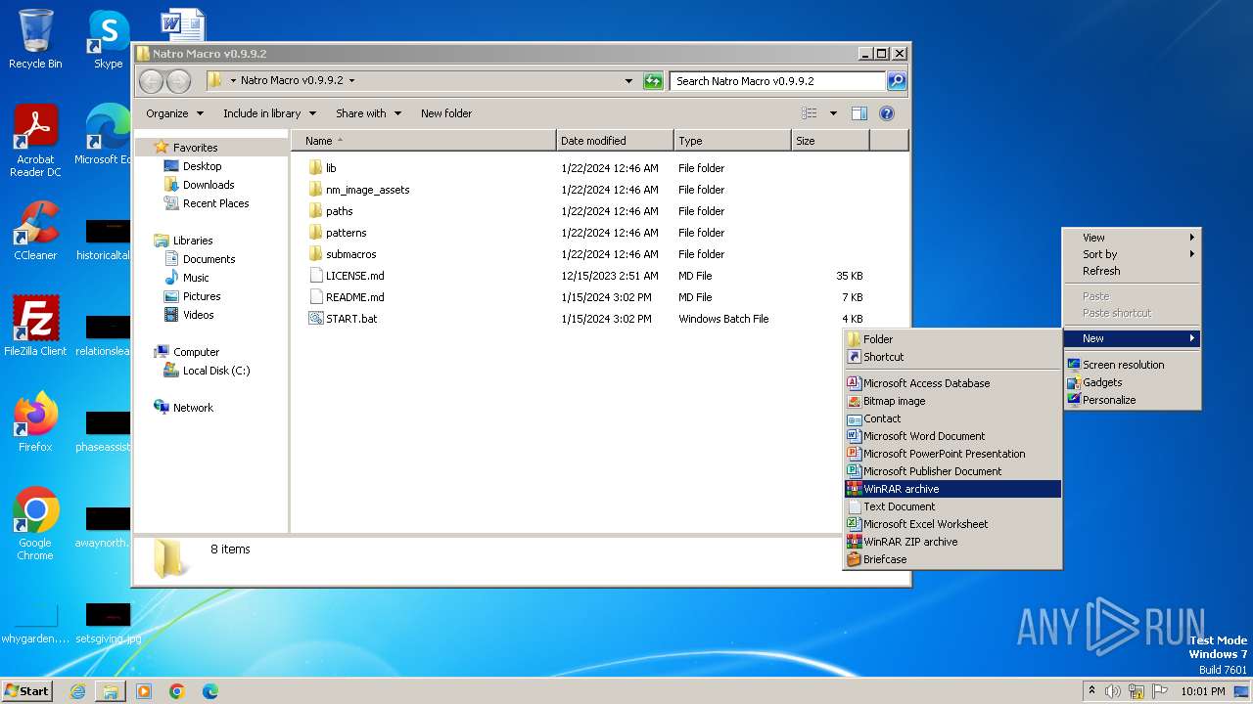Create new Shortcut from submenu

pos(952,357)
